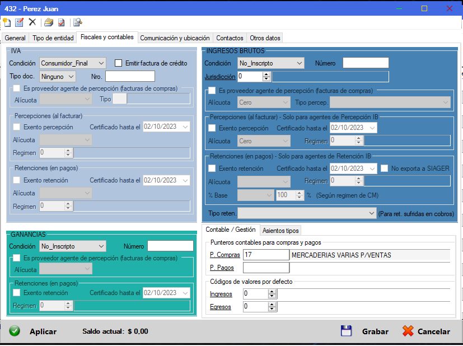Image resolution: width=463 pixels, height=346 pixels.
Task: Click the empty P. Pagos input field
Action: pos(266,268)
